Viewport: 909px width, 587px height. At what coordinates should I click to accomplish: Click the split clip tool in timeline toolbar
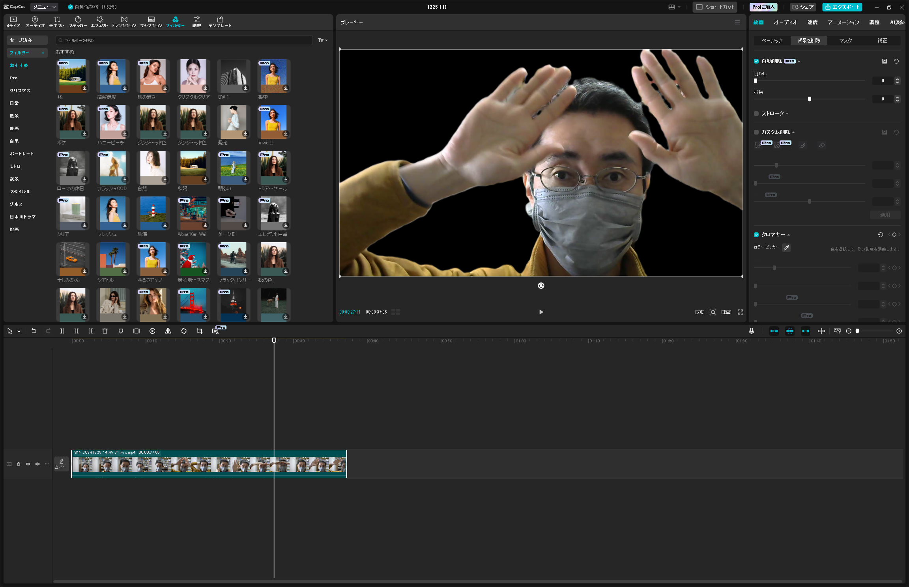coord(62,331)
